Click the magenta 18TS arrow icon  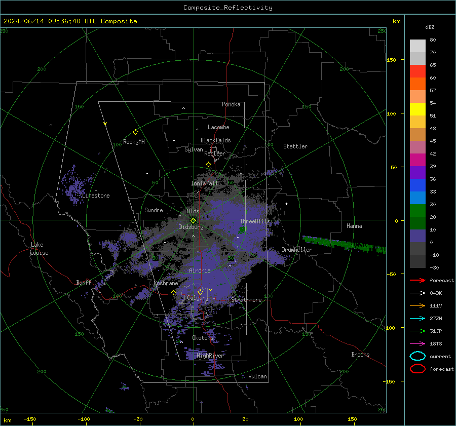(417, 344)
